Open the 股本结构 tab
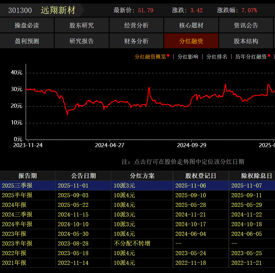Viewport: 275px width, 273px height. coord(246,41)
